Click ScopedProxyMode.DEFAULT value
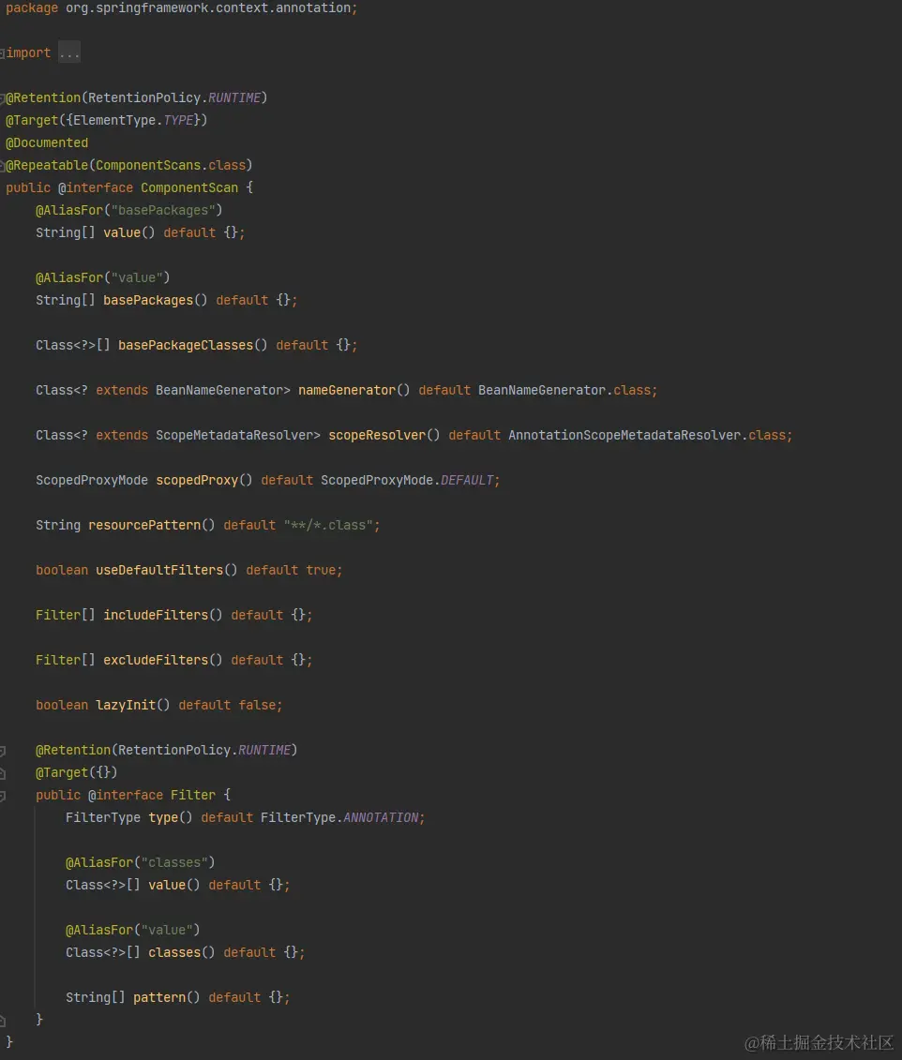 pyautogui.click(x=407, y=480)
